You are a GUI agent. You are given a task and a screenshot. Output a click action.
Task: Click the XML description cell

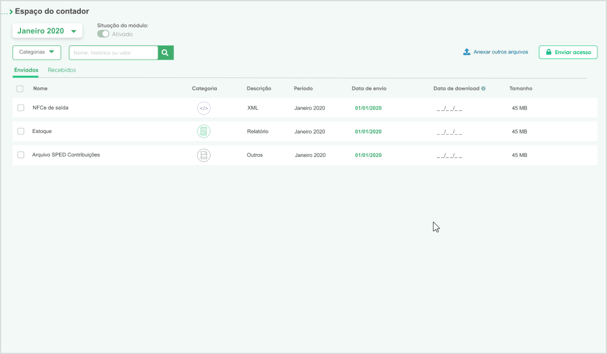(x=253, y=108)
